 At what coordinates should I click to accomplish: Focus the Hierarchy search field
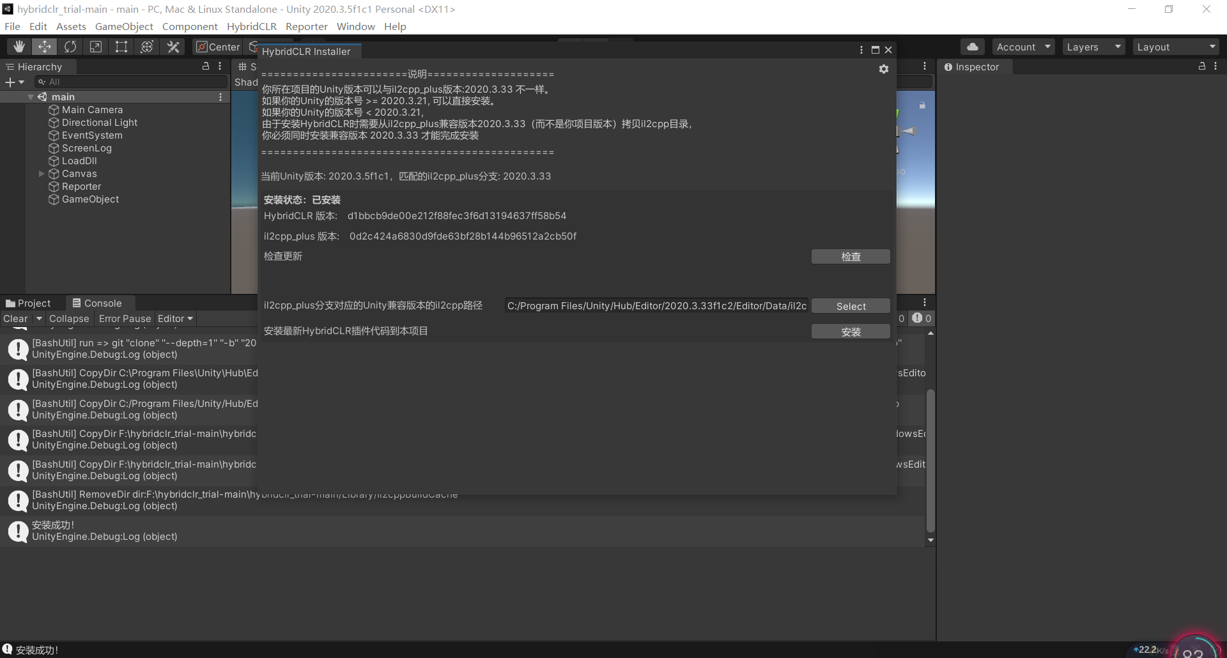point(131,82)
